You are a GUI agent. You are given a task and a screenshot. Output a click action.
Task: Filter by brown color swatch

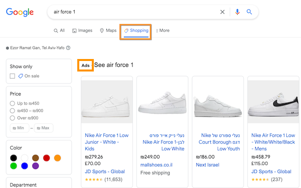tap(36, 158)
